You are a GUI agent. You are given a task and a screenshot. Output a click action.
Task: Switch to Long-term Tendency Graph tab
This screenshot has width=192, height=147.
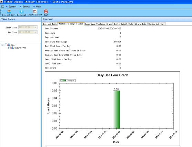(99, 24)
